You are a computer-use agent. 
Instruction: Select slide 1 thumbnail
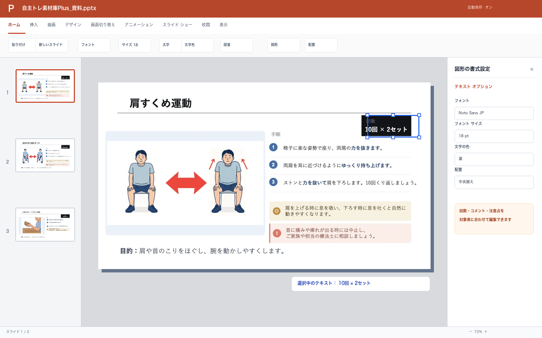[x=45, y=86]
